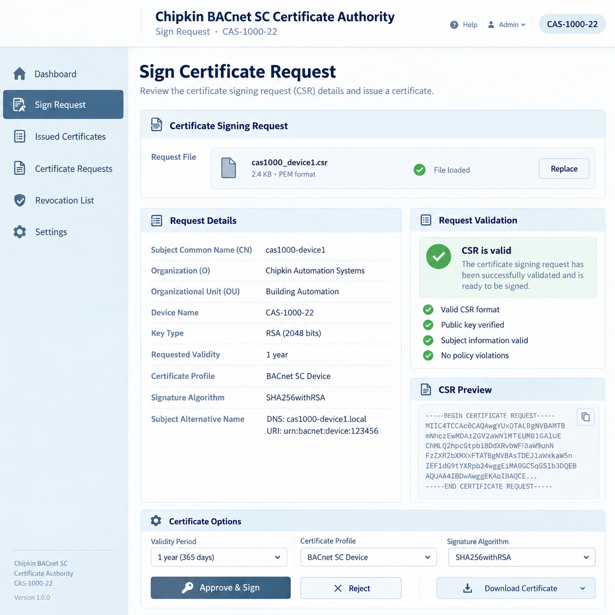The image size is (615, 615).
Task: Open Revocation List in the sidebar
Action: point(63,200)
